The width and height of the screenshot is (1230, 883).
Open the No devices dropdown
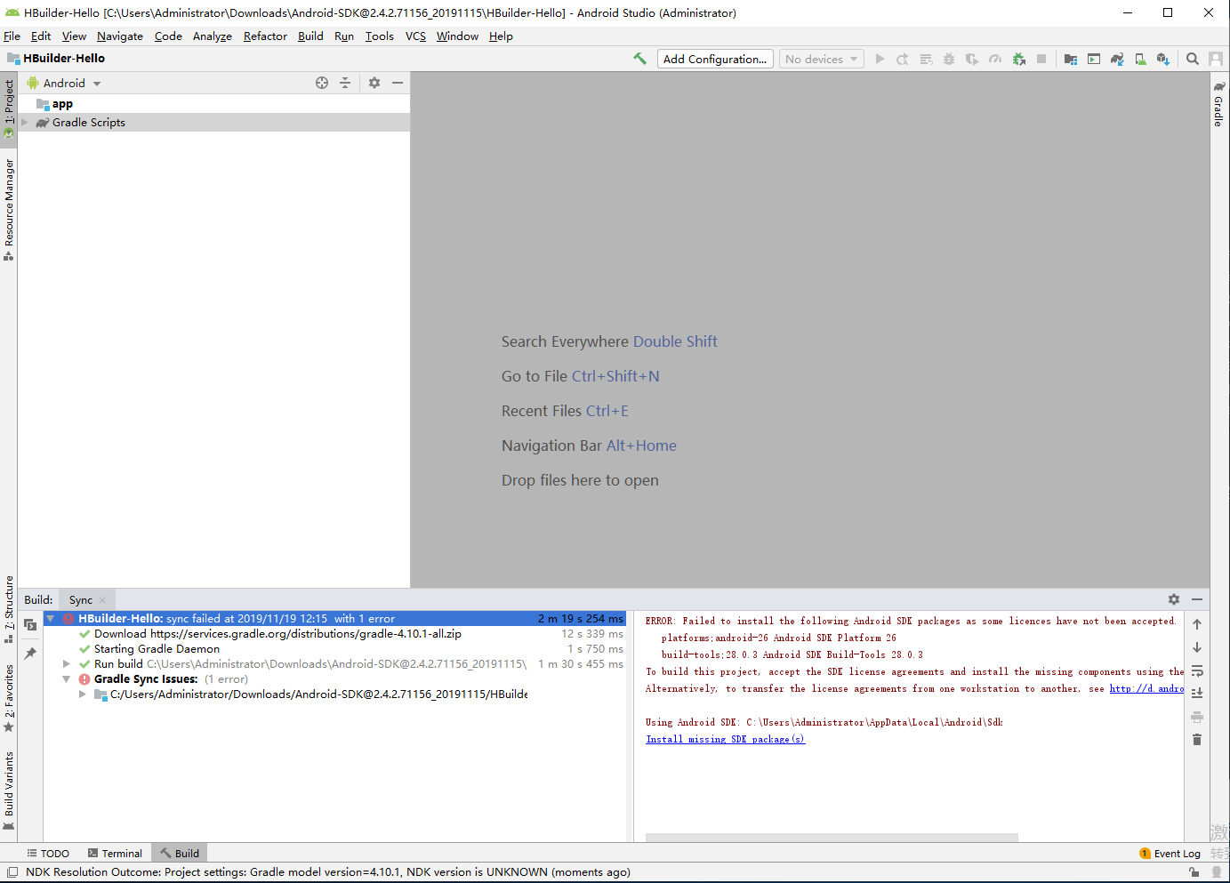(x=822, y=59)
